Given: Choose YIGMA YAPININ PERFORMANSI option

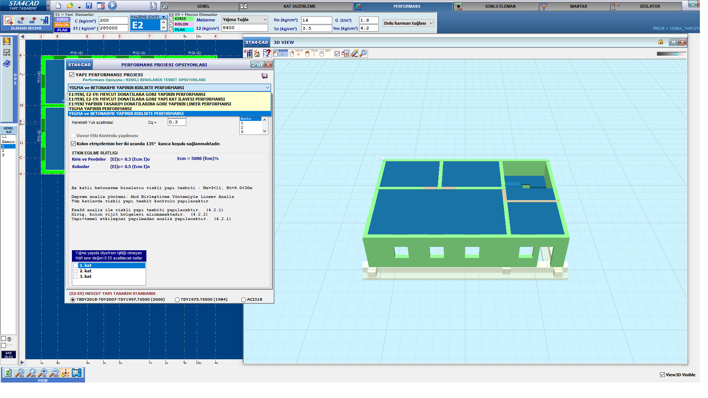Looking at the screenshot, I should point(170,109).
